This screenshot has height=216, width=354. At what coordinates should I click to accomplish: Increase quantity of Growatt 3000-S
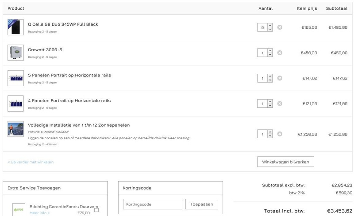click(x=270, y=51)
